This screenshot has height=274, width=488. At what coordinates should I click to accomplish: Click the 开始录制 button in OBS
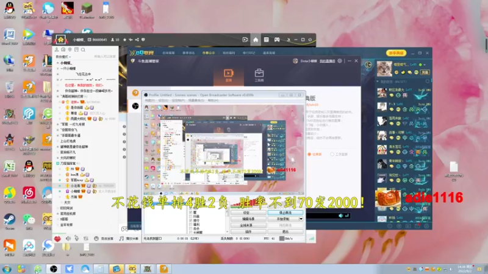coord(283,219)
